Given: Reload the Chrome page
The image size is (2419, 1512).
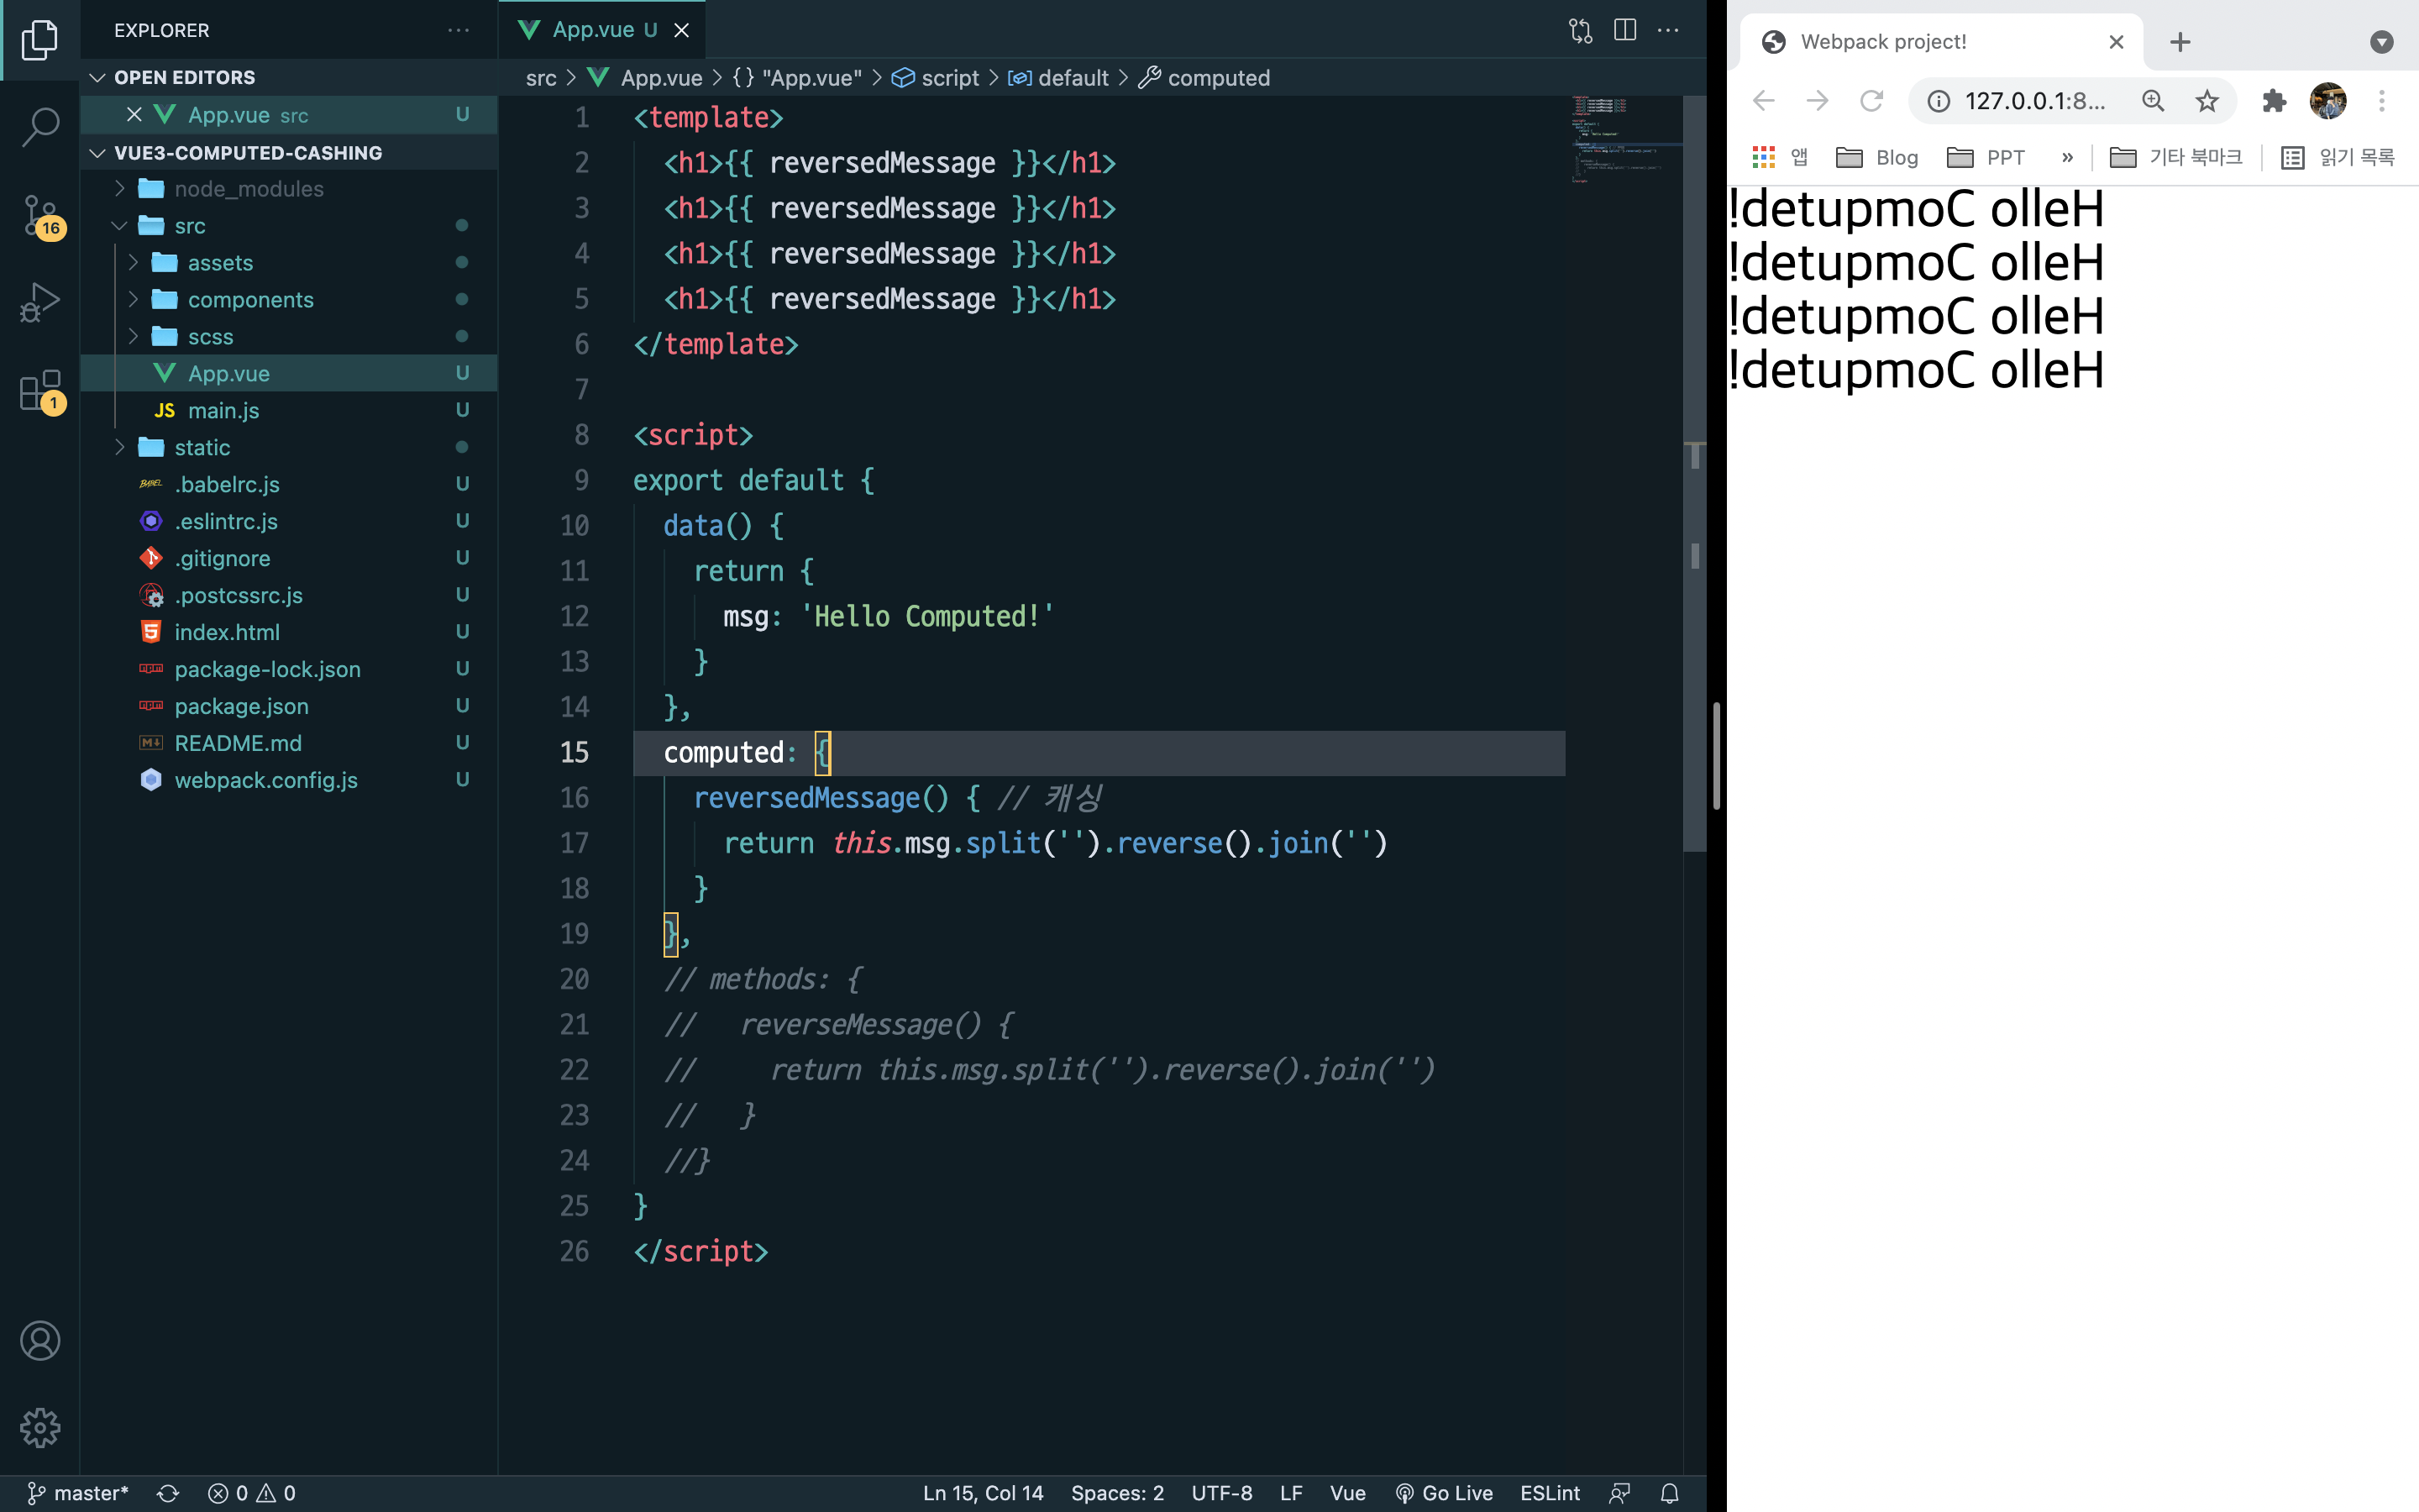Looking at the screenshot, I should [x=1871, y=100].
